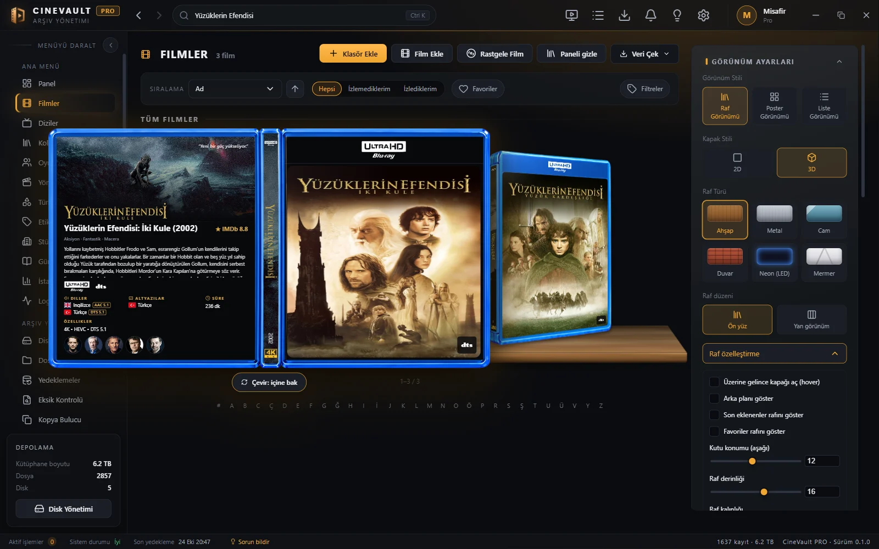Choose 2D cover style

point(737,163)
